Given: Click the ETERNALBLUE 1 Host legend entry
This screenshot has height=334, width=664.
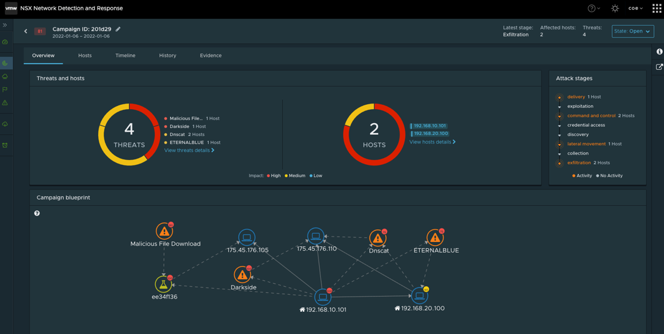Looking at the screenshot, I should (x=193, y=142).
